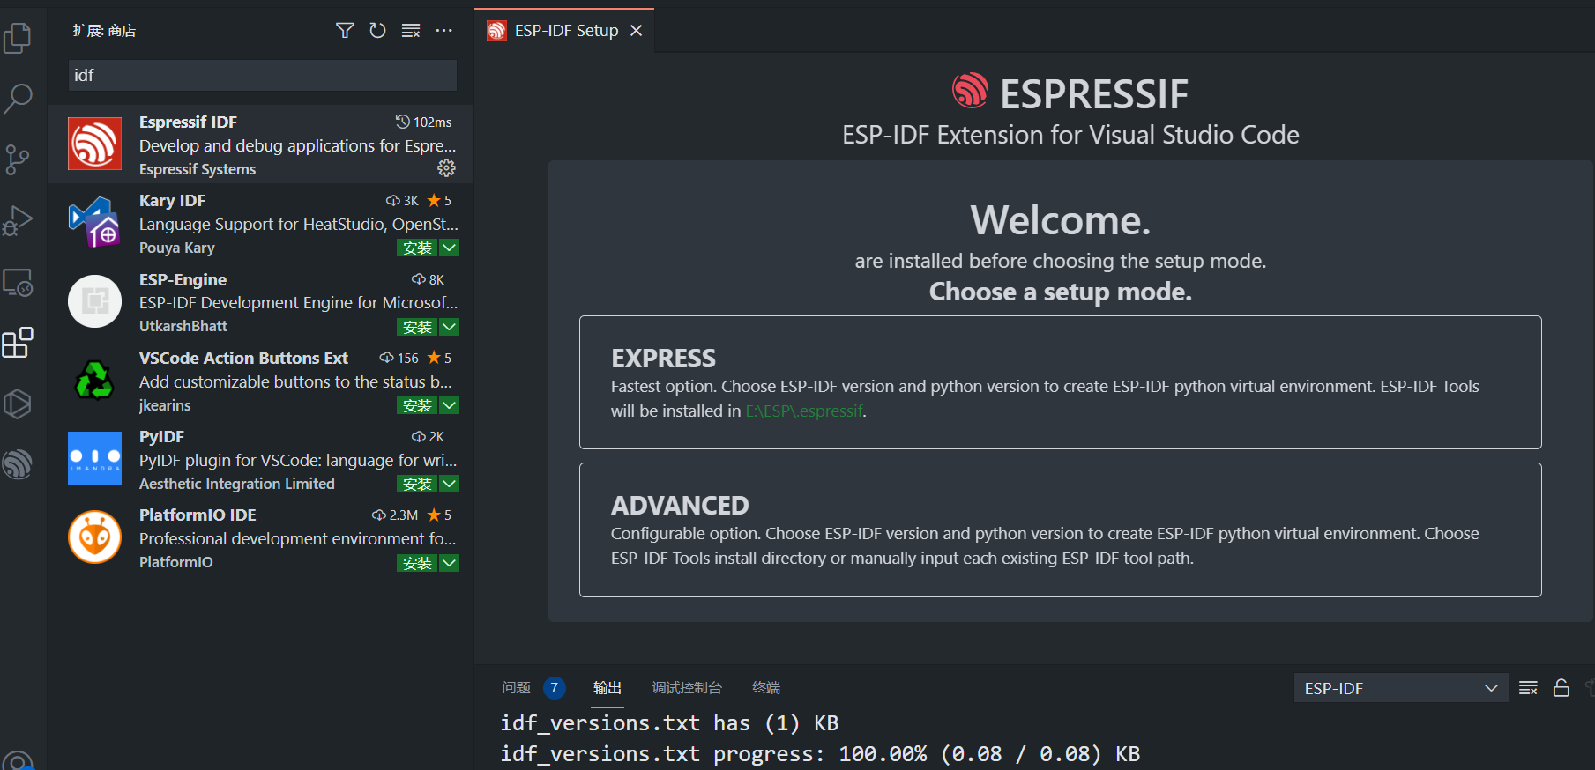Install the PlatformIO IDE extension
The height and width of the screenshot is (770, 1595).
(x=417, y=563)
